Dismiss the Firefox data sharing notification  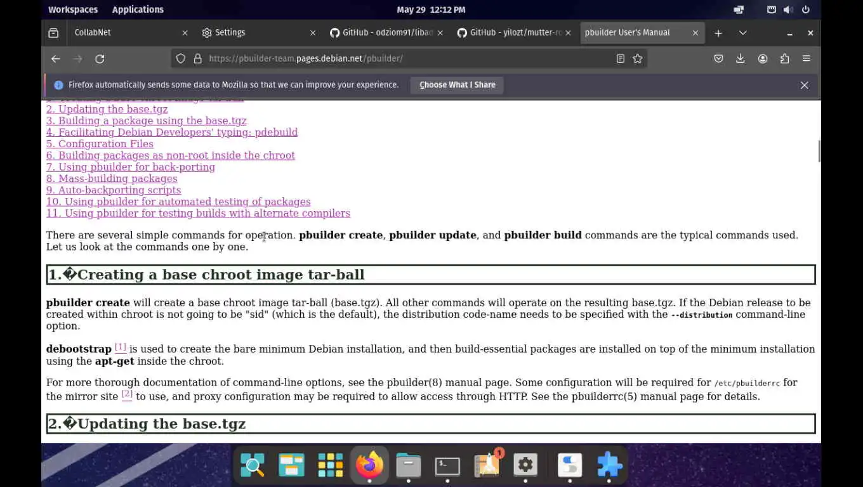point(804,85)
